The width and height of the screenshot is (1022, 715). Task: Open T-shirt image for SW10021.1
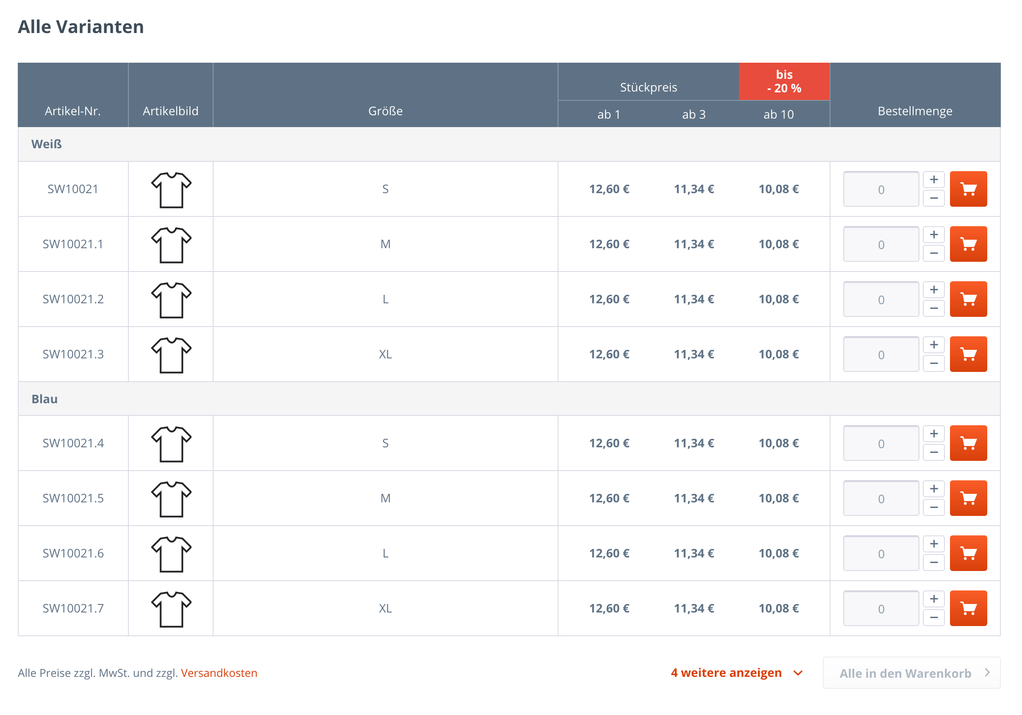(171, 245)
